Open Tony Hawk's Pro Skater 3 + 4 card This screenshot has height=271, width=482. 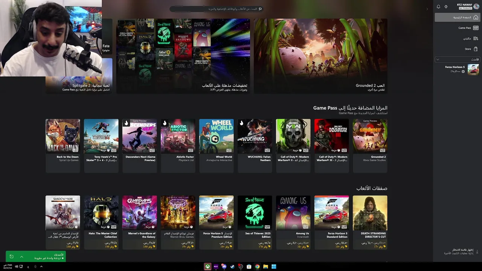[101, 146]
